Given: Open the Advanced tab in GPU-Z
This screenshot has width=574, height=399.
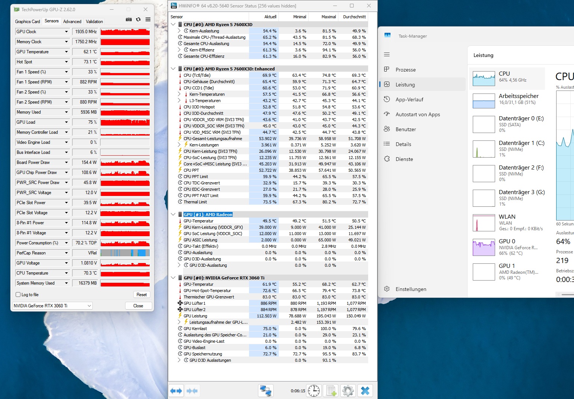Looking at the screenshot, I should (72, 21).
